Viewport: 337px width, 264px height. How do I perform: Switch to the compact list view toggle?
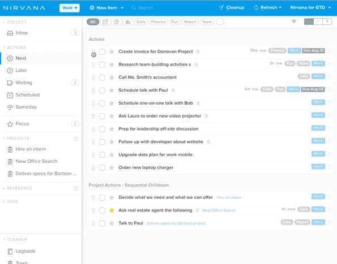click(309, 21)
